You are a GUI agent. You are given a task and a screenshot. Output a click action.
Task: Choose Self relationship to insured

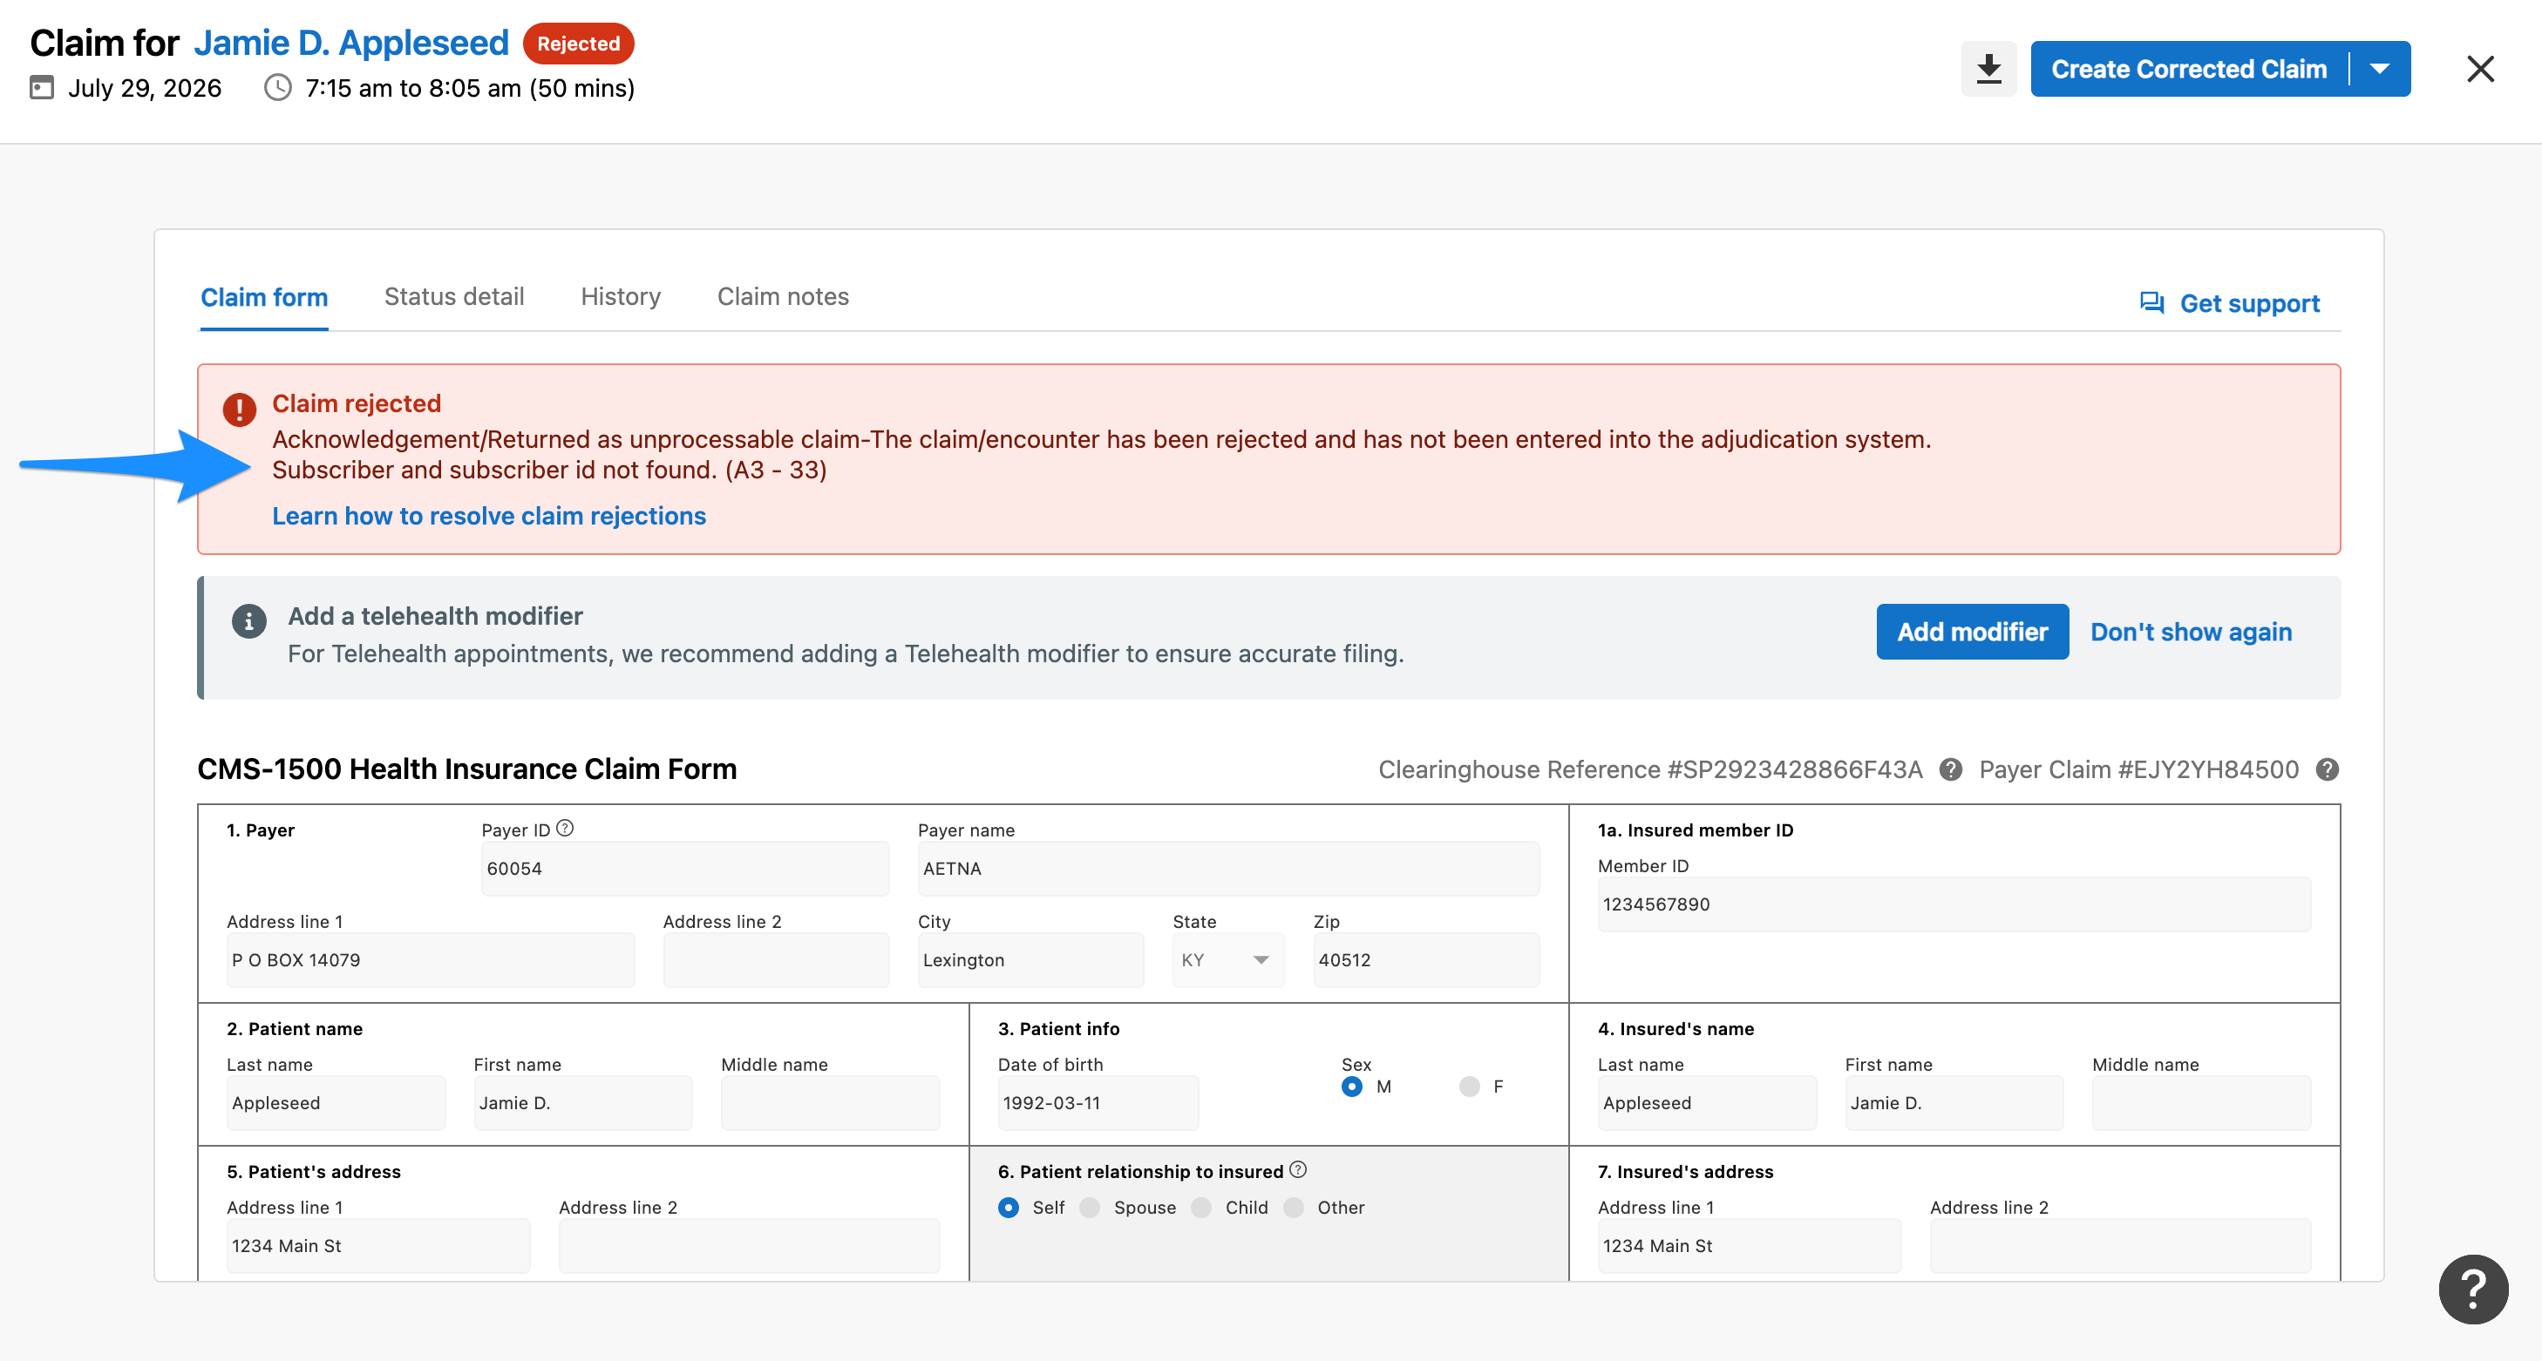pos(1009,1207)
